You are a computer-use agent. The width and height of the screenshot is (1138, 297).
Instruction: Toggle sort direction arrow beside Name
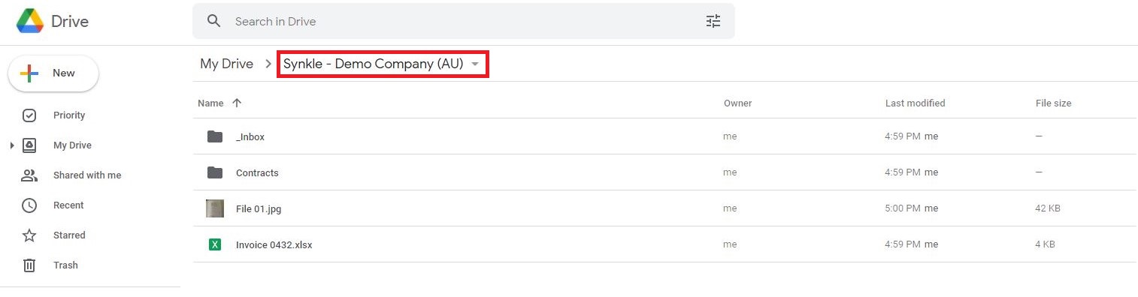(x=237, y=103)
